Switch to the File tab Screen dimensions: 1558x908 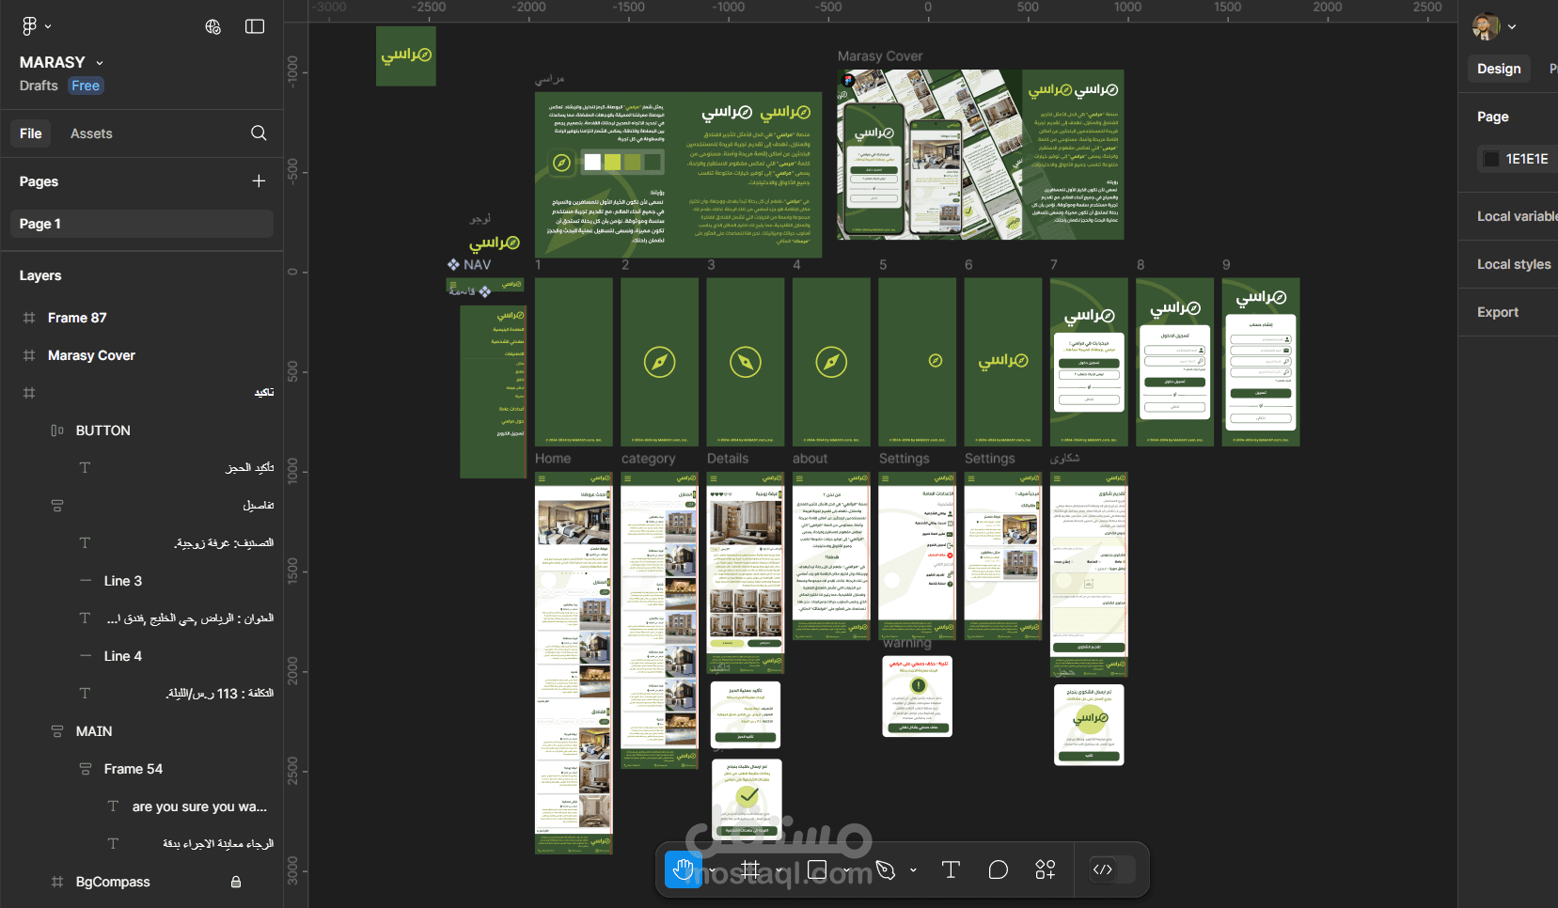(x=31, y=133)
